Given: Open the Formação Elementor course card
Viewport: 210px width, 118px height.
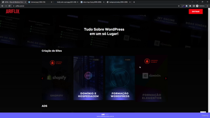Looking at the screenshot, I should [152, 79].
